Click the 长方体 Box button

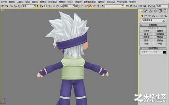[x=146, y=31]
